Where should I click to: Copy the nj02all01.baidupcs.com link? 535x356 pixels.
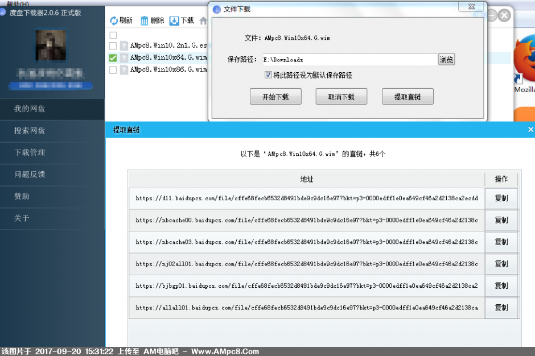501,264
